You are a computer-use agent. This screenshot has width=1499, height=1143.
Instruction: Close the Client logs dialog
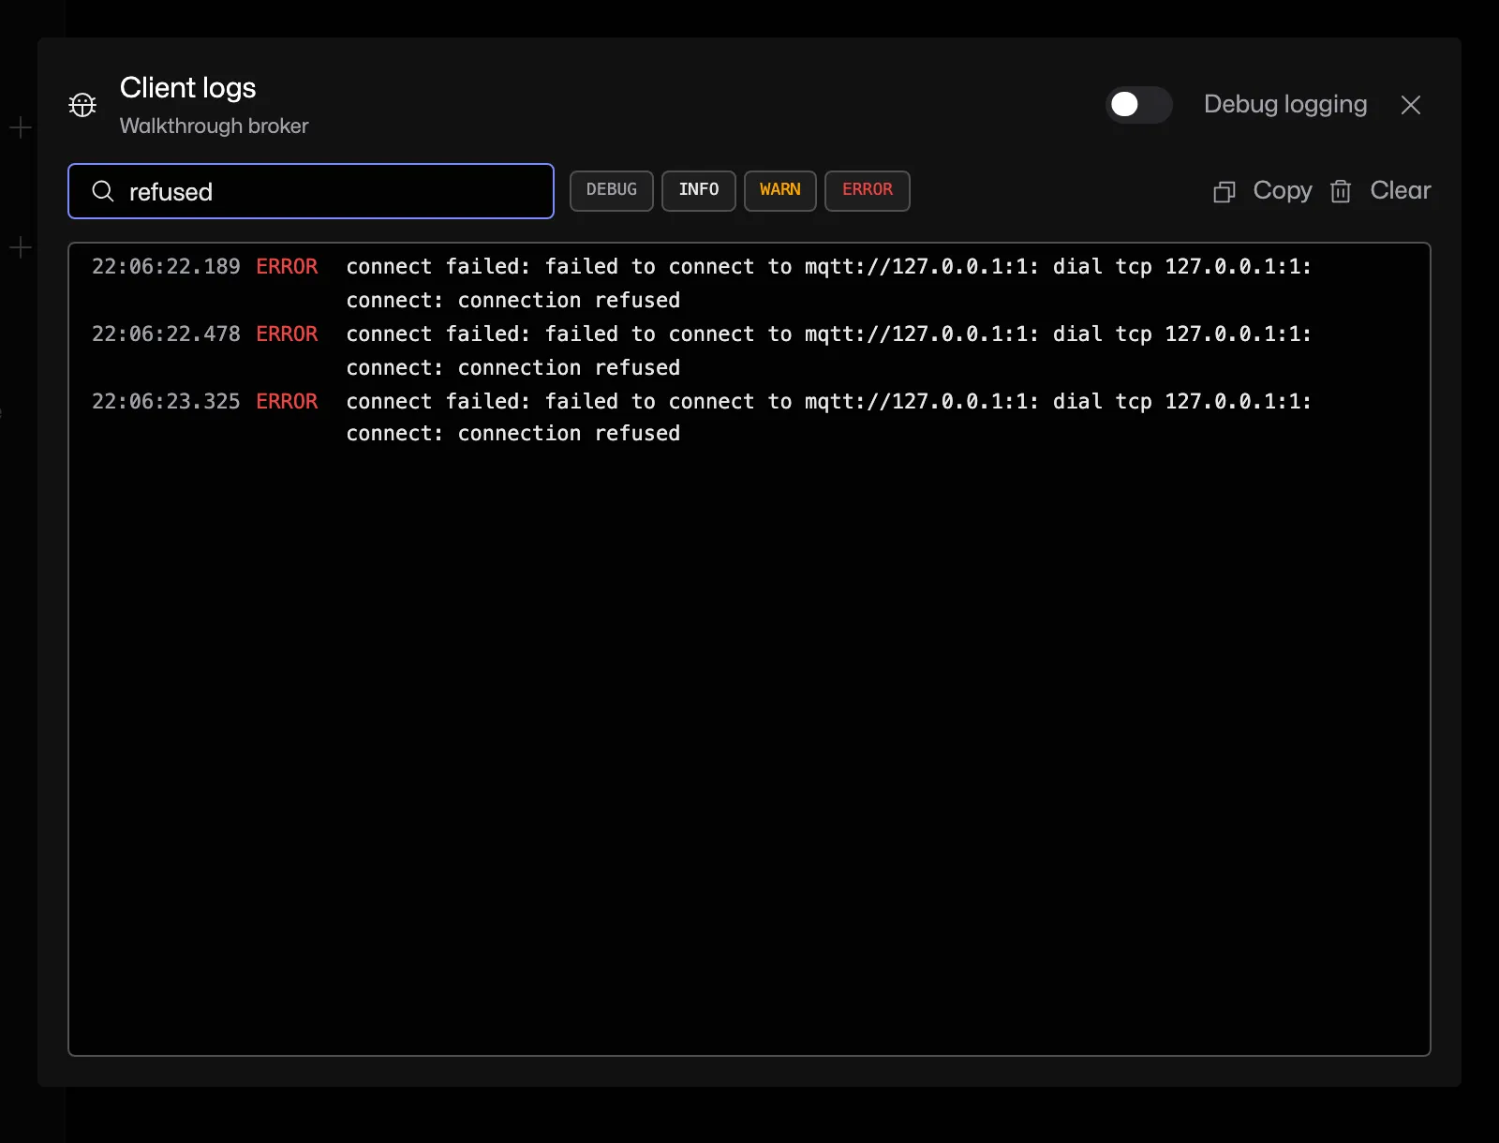coord(1411,105)
